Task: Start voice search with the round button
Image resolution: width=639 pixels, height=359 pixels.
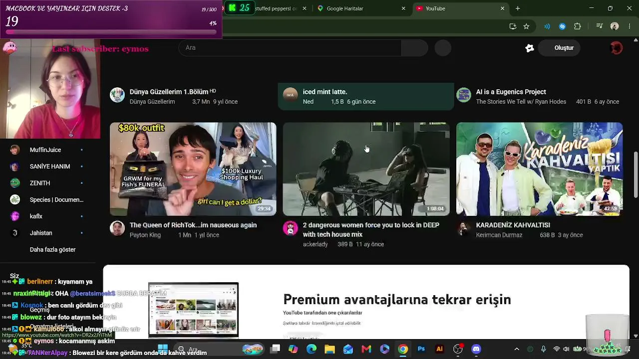Action: click(443, 48)
